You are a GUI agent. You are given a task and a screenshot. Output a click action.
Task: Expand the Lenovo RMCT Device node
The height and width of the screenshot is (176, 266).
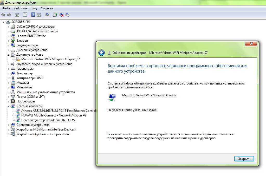(8, 36)
